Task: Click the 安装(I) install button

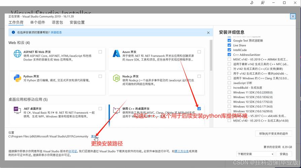Action: (284, 154)
